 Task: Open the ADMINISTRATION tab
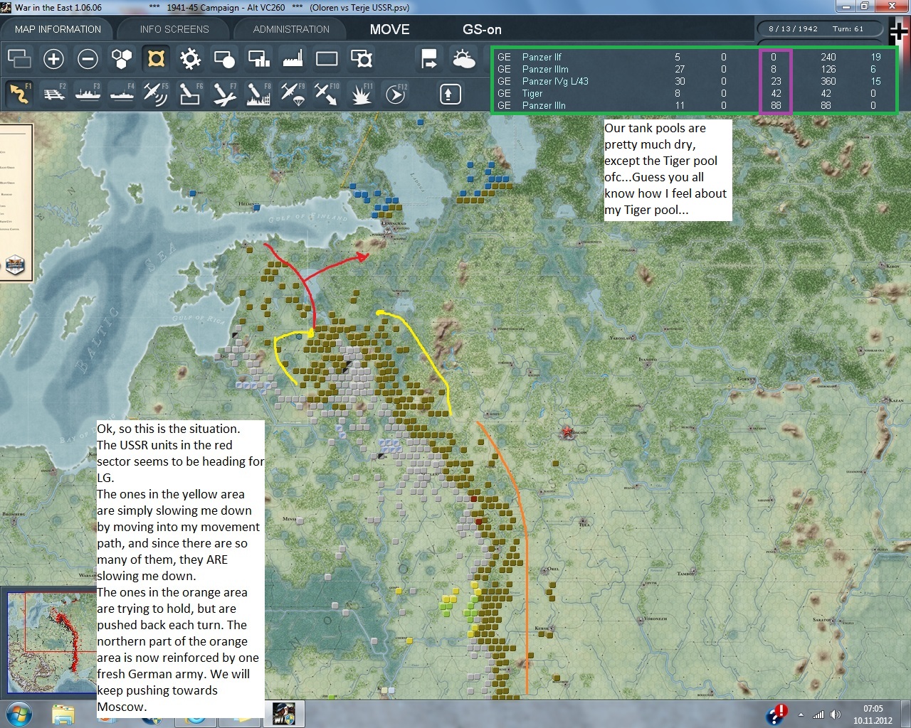pyautogui.click(x=291, y=29)
